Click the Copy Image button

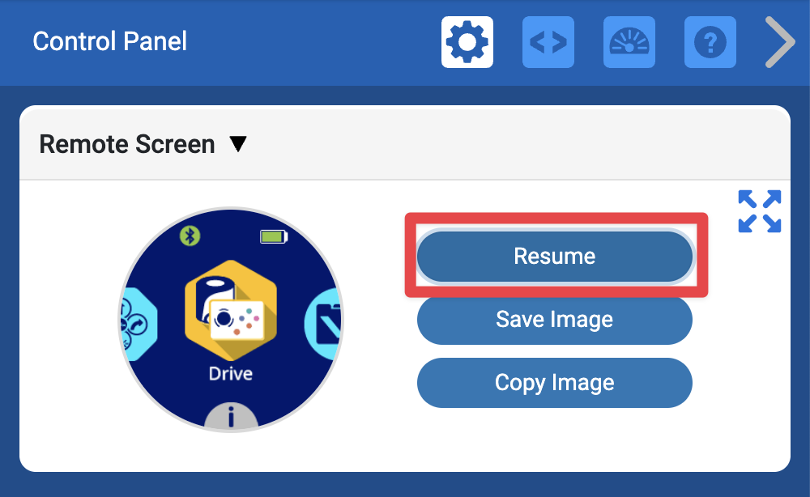tap(554, 383)
